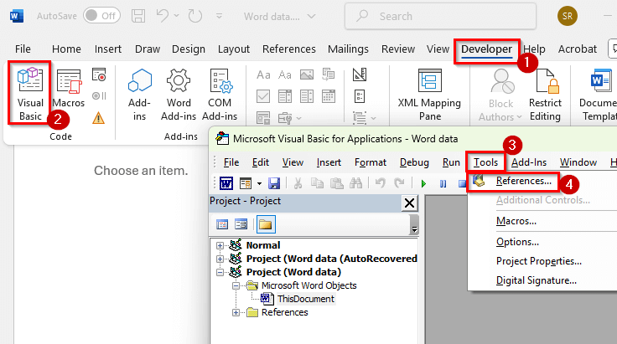Insert Plain Text content control
Screen dimensions: 617x344
(284, 74)
